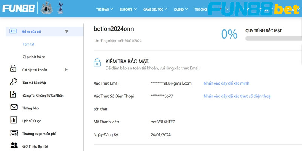Click the people icon for Giới Thiệu Bạn Bè
Viewport: 302px width, 151px height.
click(14, 145)
